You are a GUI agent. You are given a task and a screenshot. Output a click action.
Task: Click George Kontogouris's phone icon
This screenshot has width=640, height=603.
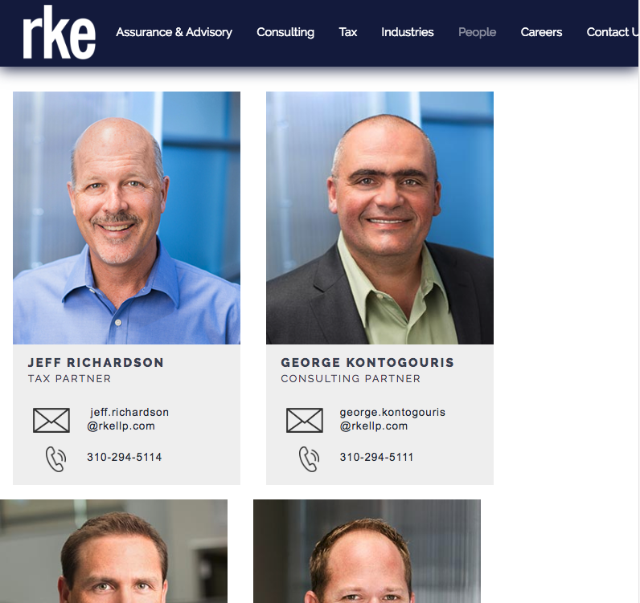coord(309,459)
